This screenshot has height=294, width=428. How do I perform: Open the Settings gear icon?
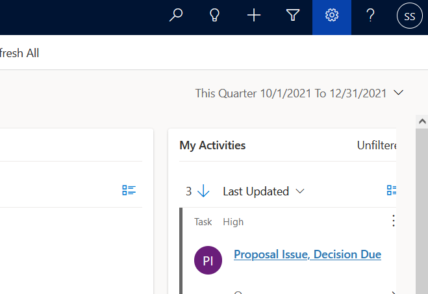tap(332, 16)
